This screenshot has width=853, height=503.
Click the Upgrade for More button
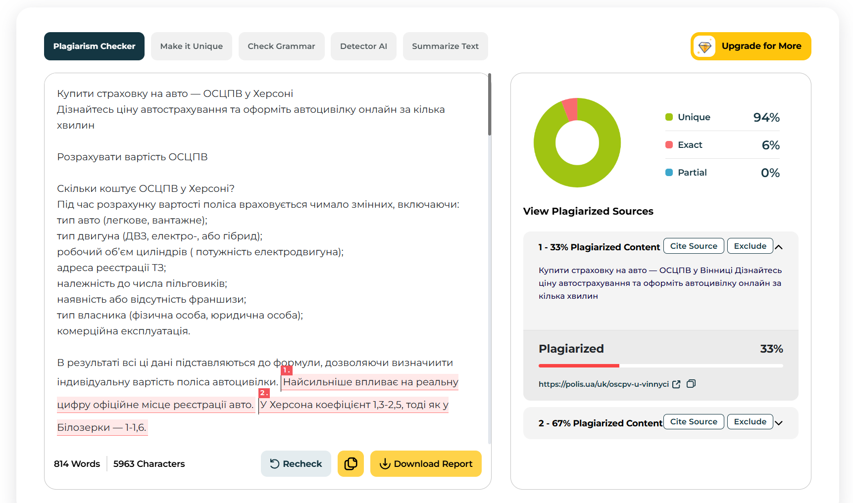pyautogui.click(x=751, y=46)
